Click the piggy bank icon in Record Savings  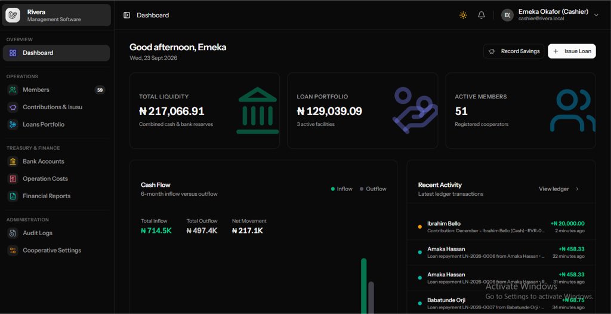point(492,51)
